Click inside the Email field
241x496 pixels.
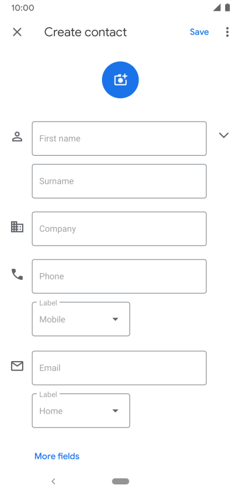[x=120, y=368]
